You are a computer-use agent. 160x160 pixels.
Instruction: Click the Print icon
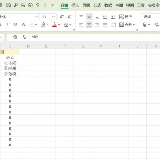23,5
